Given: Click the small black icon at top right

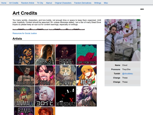Looking at the screenshot, I should pos(142,9).
